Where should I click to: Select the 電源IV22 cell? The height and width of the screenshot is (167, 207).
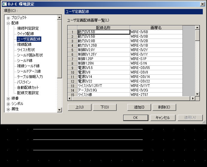pyautogui.click(x=103, y=81)
